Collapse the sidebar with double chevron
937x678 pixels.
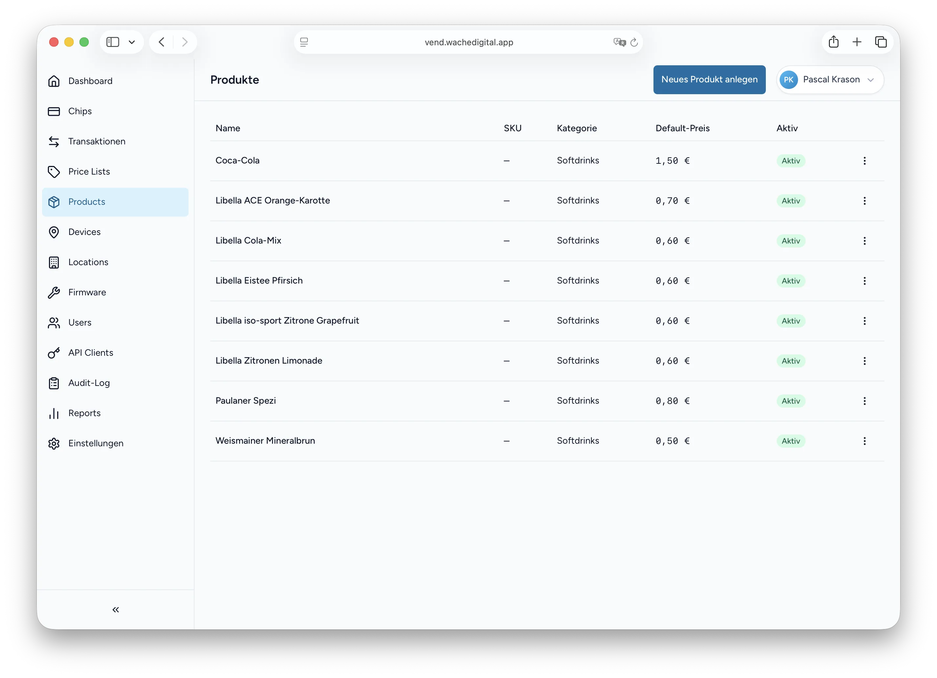(116, 609)
